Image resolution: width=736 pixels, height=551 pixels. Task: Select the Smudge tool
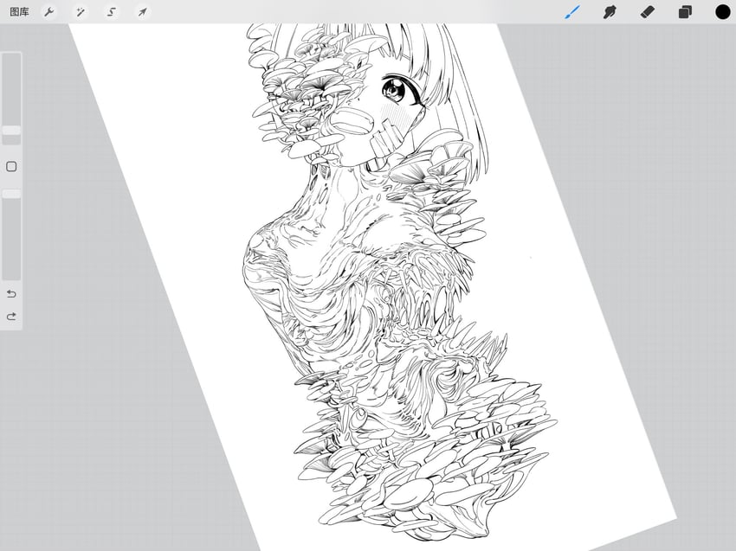tap(610, 12)
